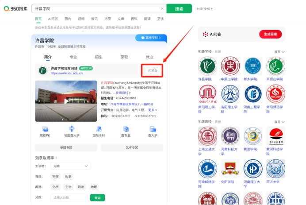Click the 软科排名439位 tag
This screenshot has height=205, width=306.
[121, 116]
